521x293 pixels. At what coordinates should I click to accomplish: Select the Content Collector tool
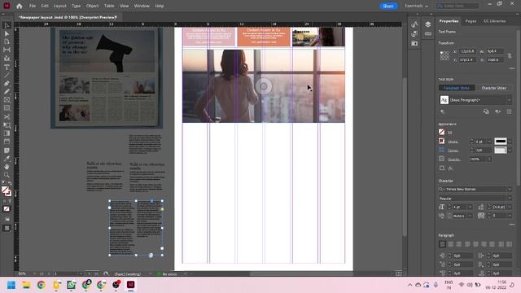(x=7, y=58)
